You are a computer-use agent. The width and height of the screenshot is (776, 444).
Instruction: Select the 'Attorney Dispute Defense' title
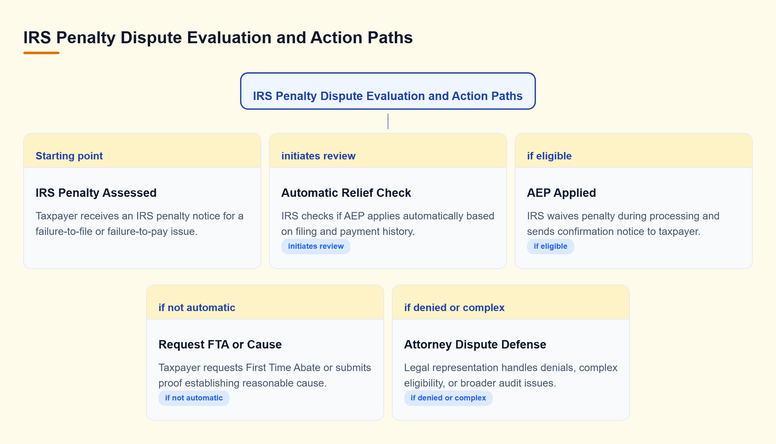tap(475, 344)
